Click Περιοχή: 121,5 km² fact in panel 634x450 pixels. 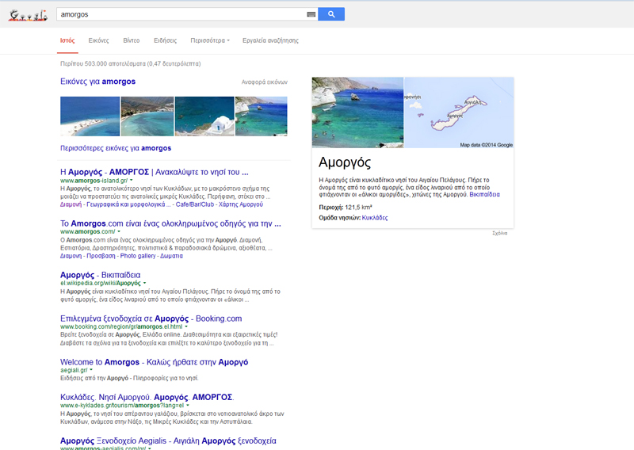(346, 207)
